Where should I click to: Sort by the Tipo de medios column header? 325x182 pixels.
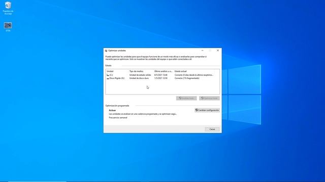pos(136,71)
